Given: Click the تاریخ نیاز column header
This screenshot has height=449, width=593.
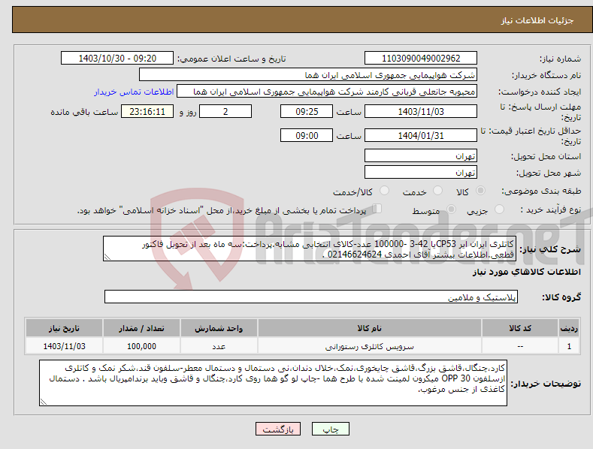Looking at the screenshot, I should 64,328.
